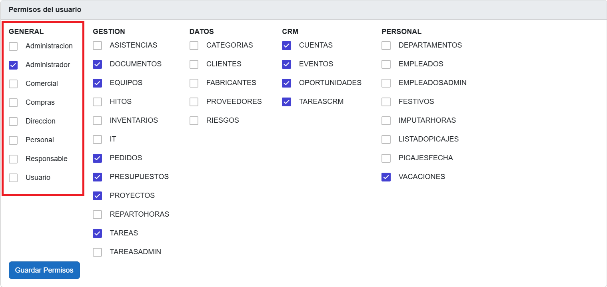Enable ASISTENCIAS under GESTION
607x287 pixels.
(x=98, y=46)
